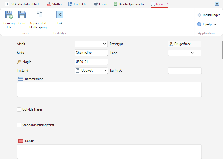Screen dimensions: 223x159
Task: Click the Sikkerhedsdatablade tab icon
Action: (7, 4)
